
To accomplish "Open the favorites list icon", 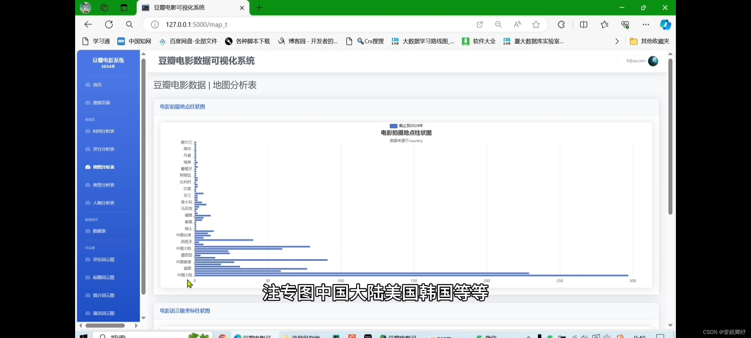I will tap(605, 24).
